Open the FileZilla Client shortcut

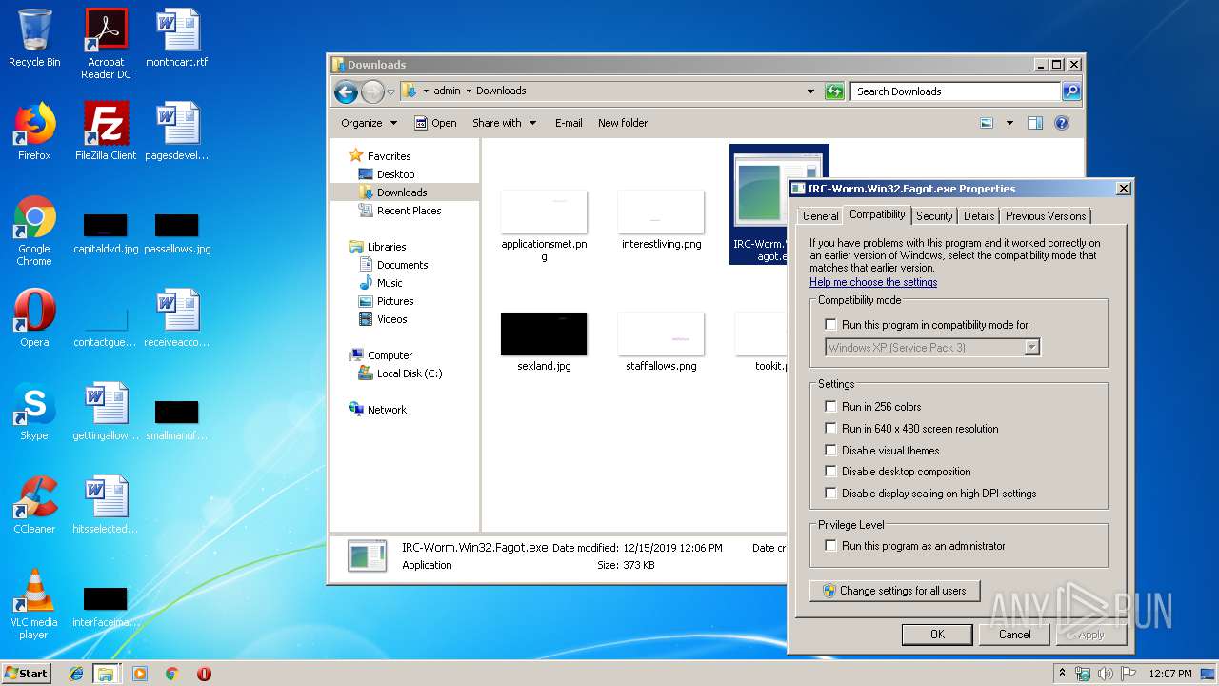[106, 131]
